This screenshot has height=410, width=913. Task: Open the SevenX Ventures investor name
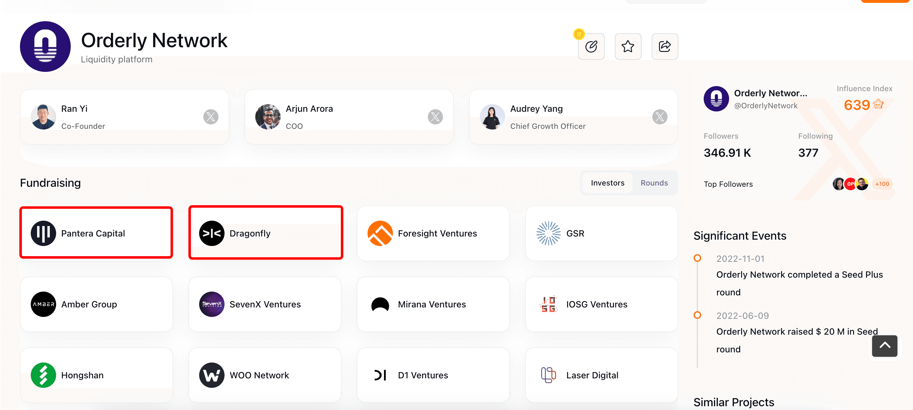pyautogui.click(x=265, y=304)
